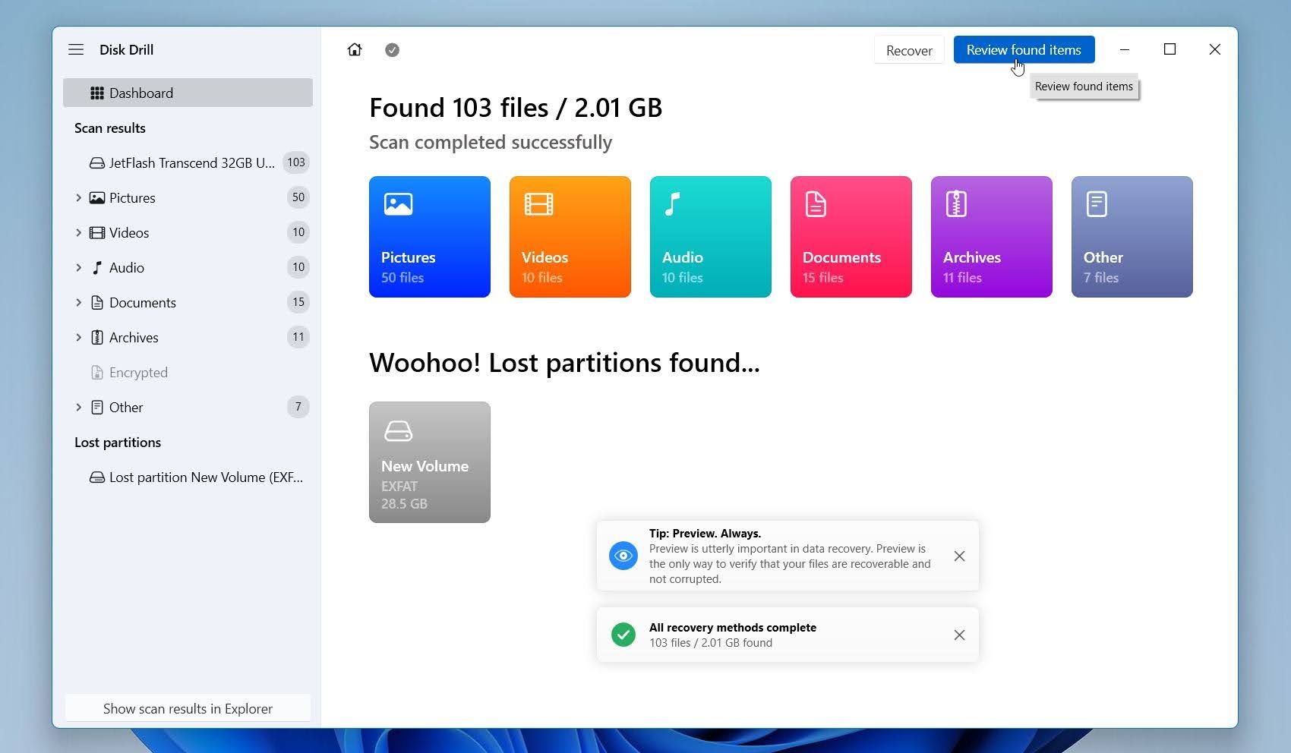Click the 7 count badge for Other

click(298, 407)
